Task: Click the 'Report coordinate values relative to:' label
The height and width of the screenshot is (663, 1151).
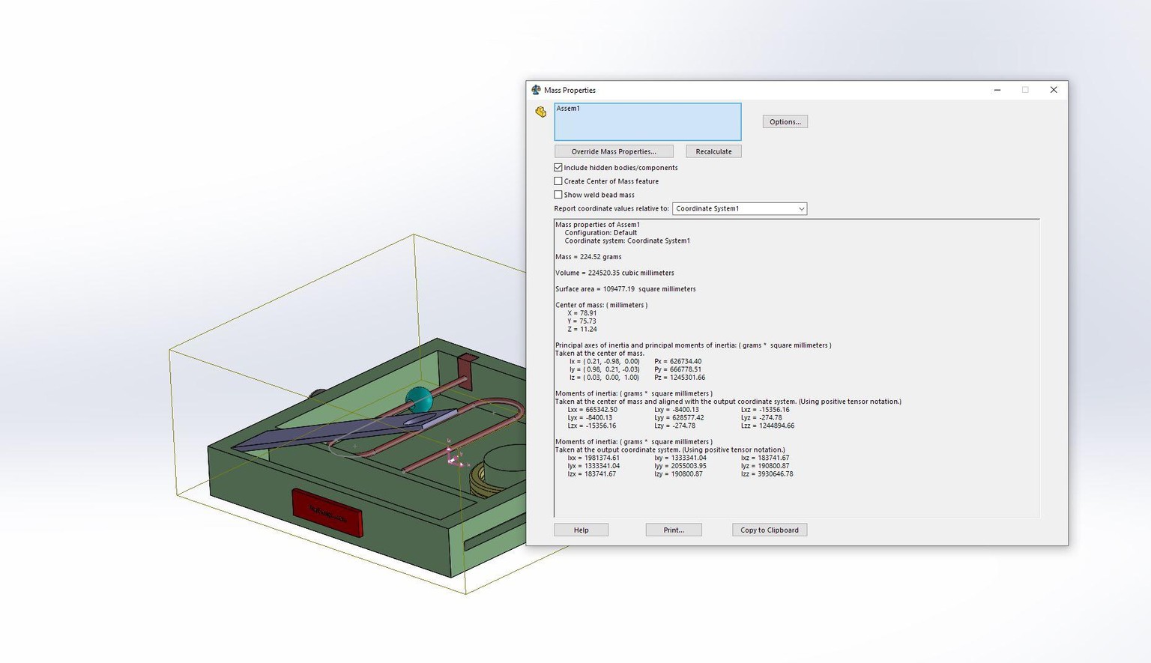Action: click(x=611, y=209)
